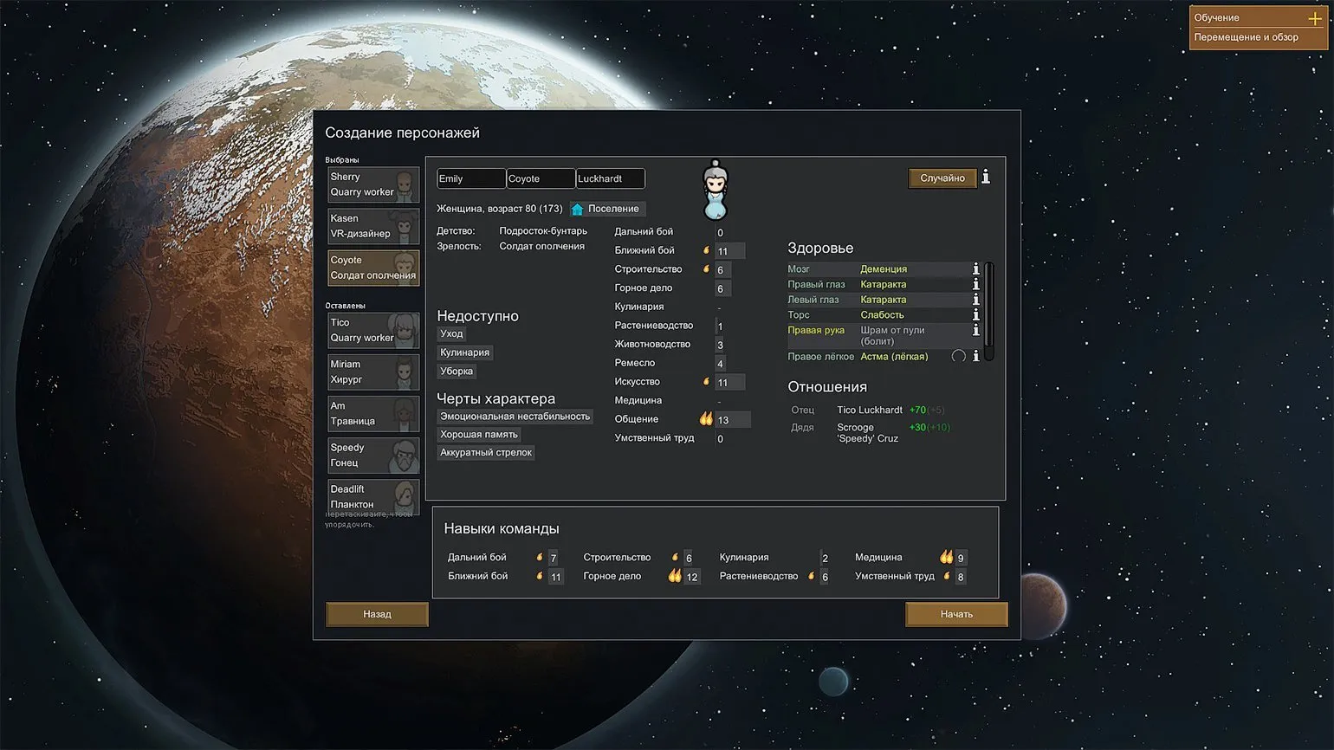1334x750 pixels.
Task: Click info icon on Слабость torso row
Action: coord(975,315)
